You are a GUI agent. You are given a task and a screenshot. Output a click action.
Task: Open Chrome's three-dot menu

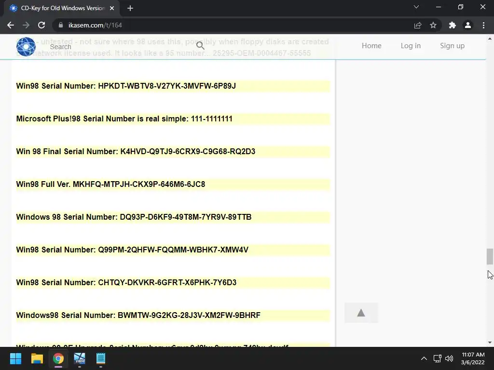483,25
